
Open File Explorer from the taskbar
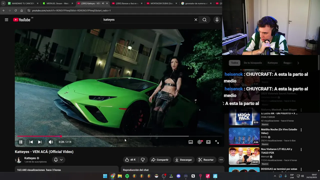[120, 176]
